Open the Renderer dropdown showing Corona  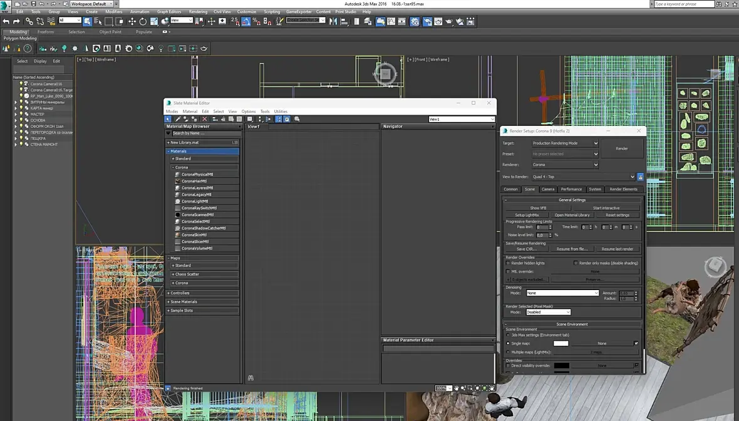pyautogui.click(x=565, y=165)
